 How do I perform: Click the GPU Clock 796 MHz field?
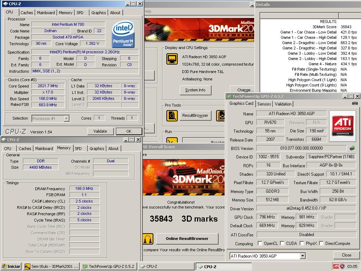click(267, 217)
